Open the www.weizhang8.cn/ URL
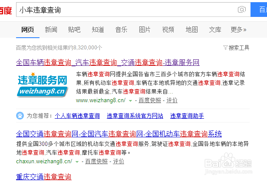Image resolution: width=267 pixels, height=181 pixels. (x=101, y=100)
